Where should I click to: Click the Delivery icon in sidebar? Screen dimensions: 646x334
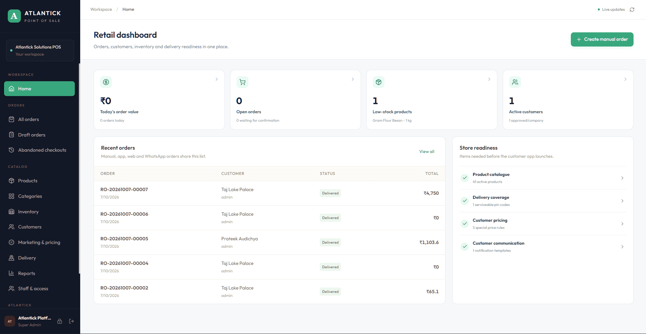point(11,258)
